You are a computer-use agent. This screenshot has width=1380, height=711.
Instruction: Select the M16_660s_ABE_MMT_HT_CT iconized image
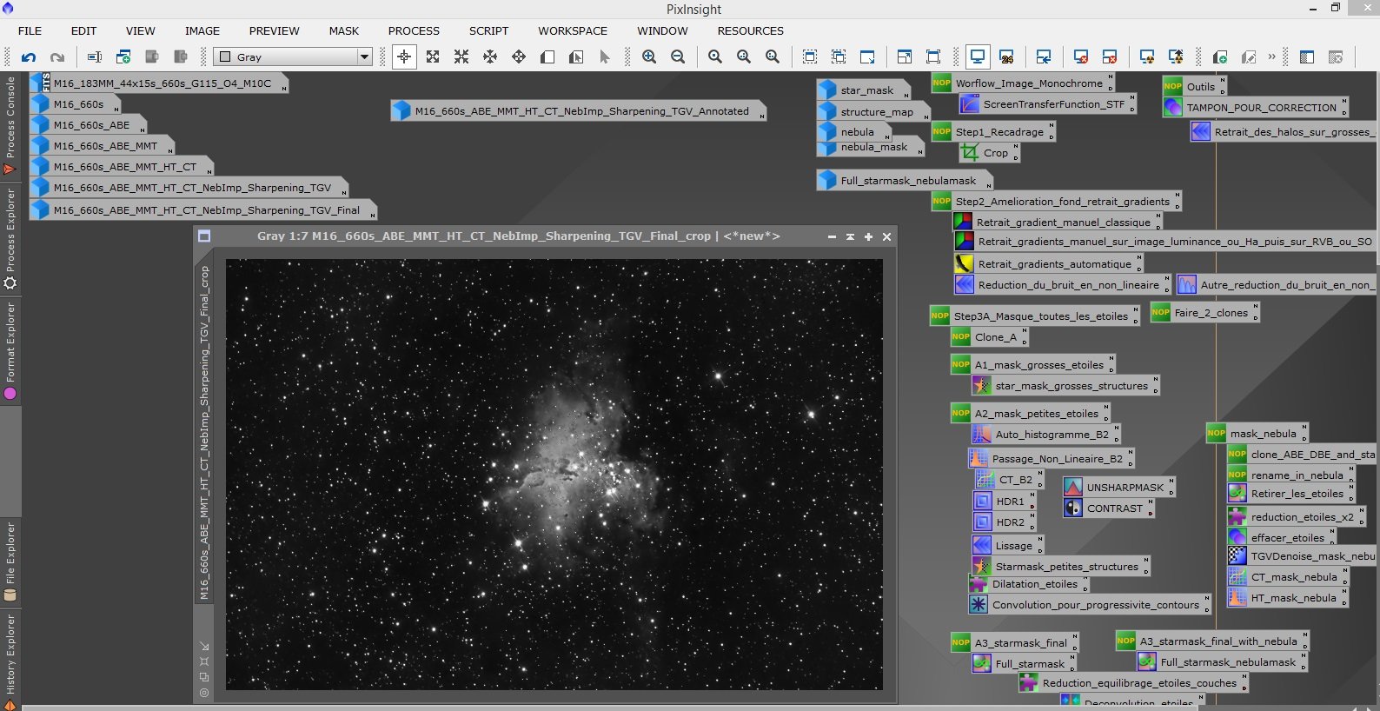point(121,167)
